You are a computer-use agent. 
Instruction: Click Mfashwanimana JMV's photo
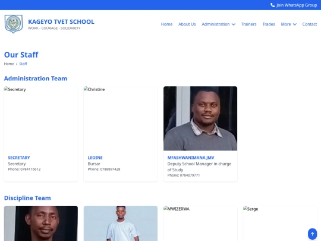pyautogui.click(x=200, y=118)
